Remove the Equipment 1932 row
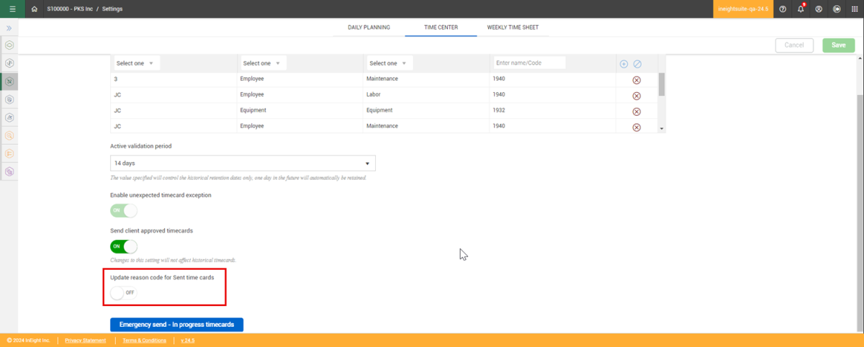This screenshot has width=864, height=347. click(636, 112)
